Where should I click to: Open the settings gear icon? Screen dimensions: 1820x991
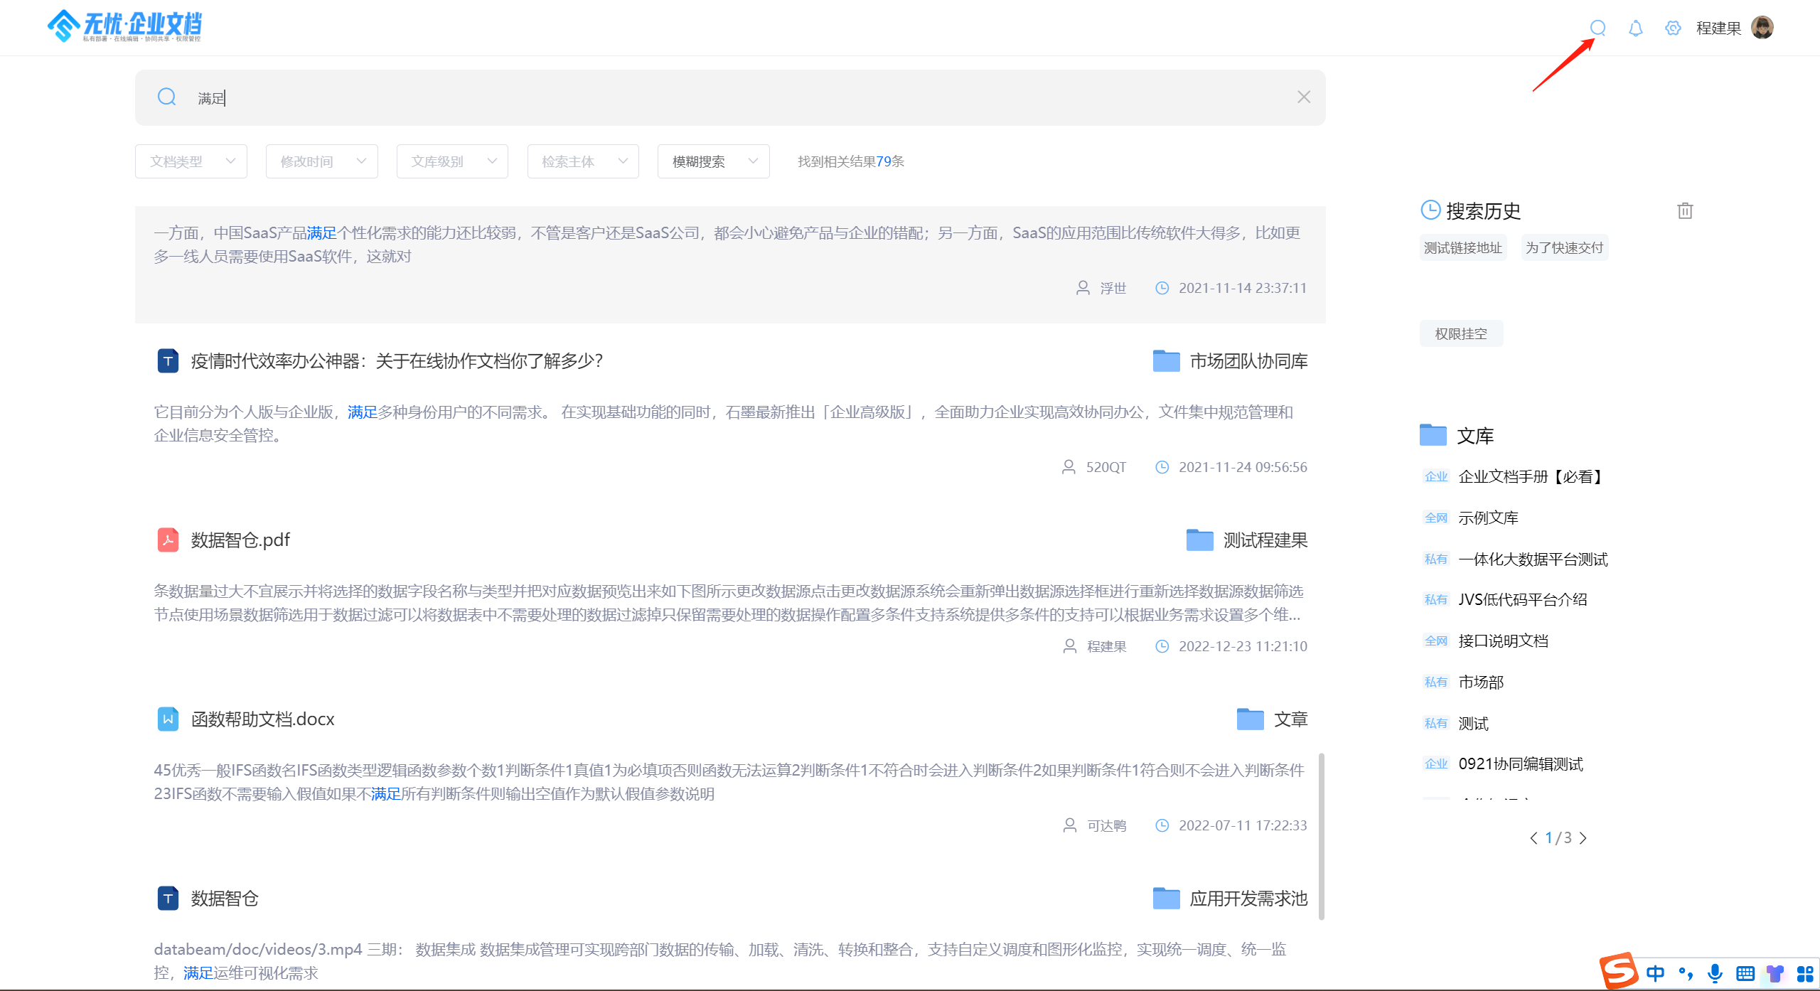1672,28
